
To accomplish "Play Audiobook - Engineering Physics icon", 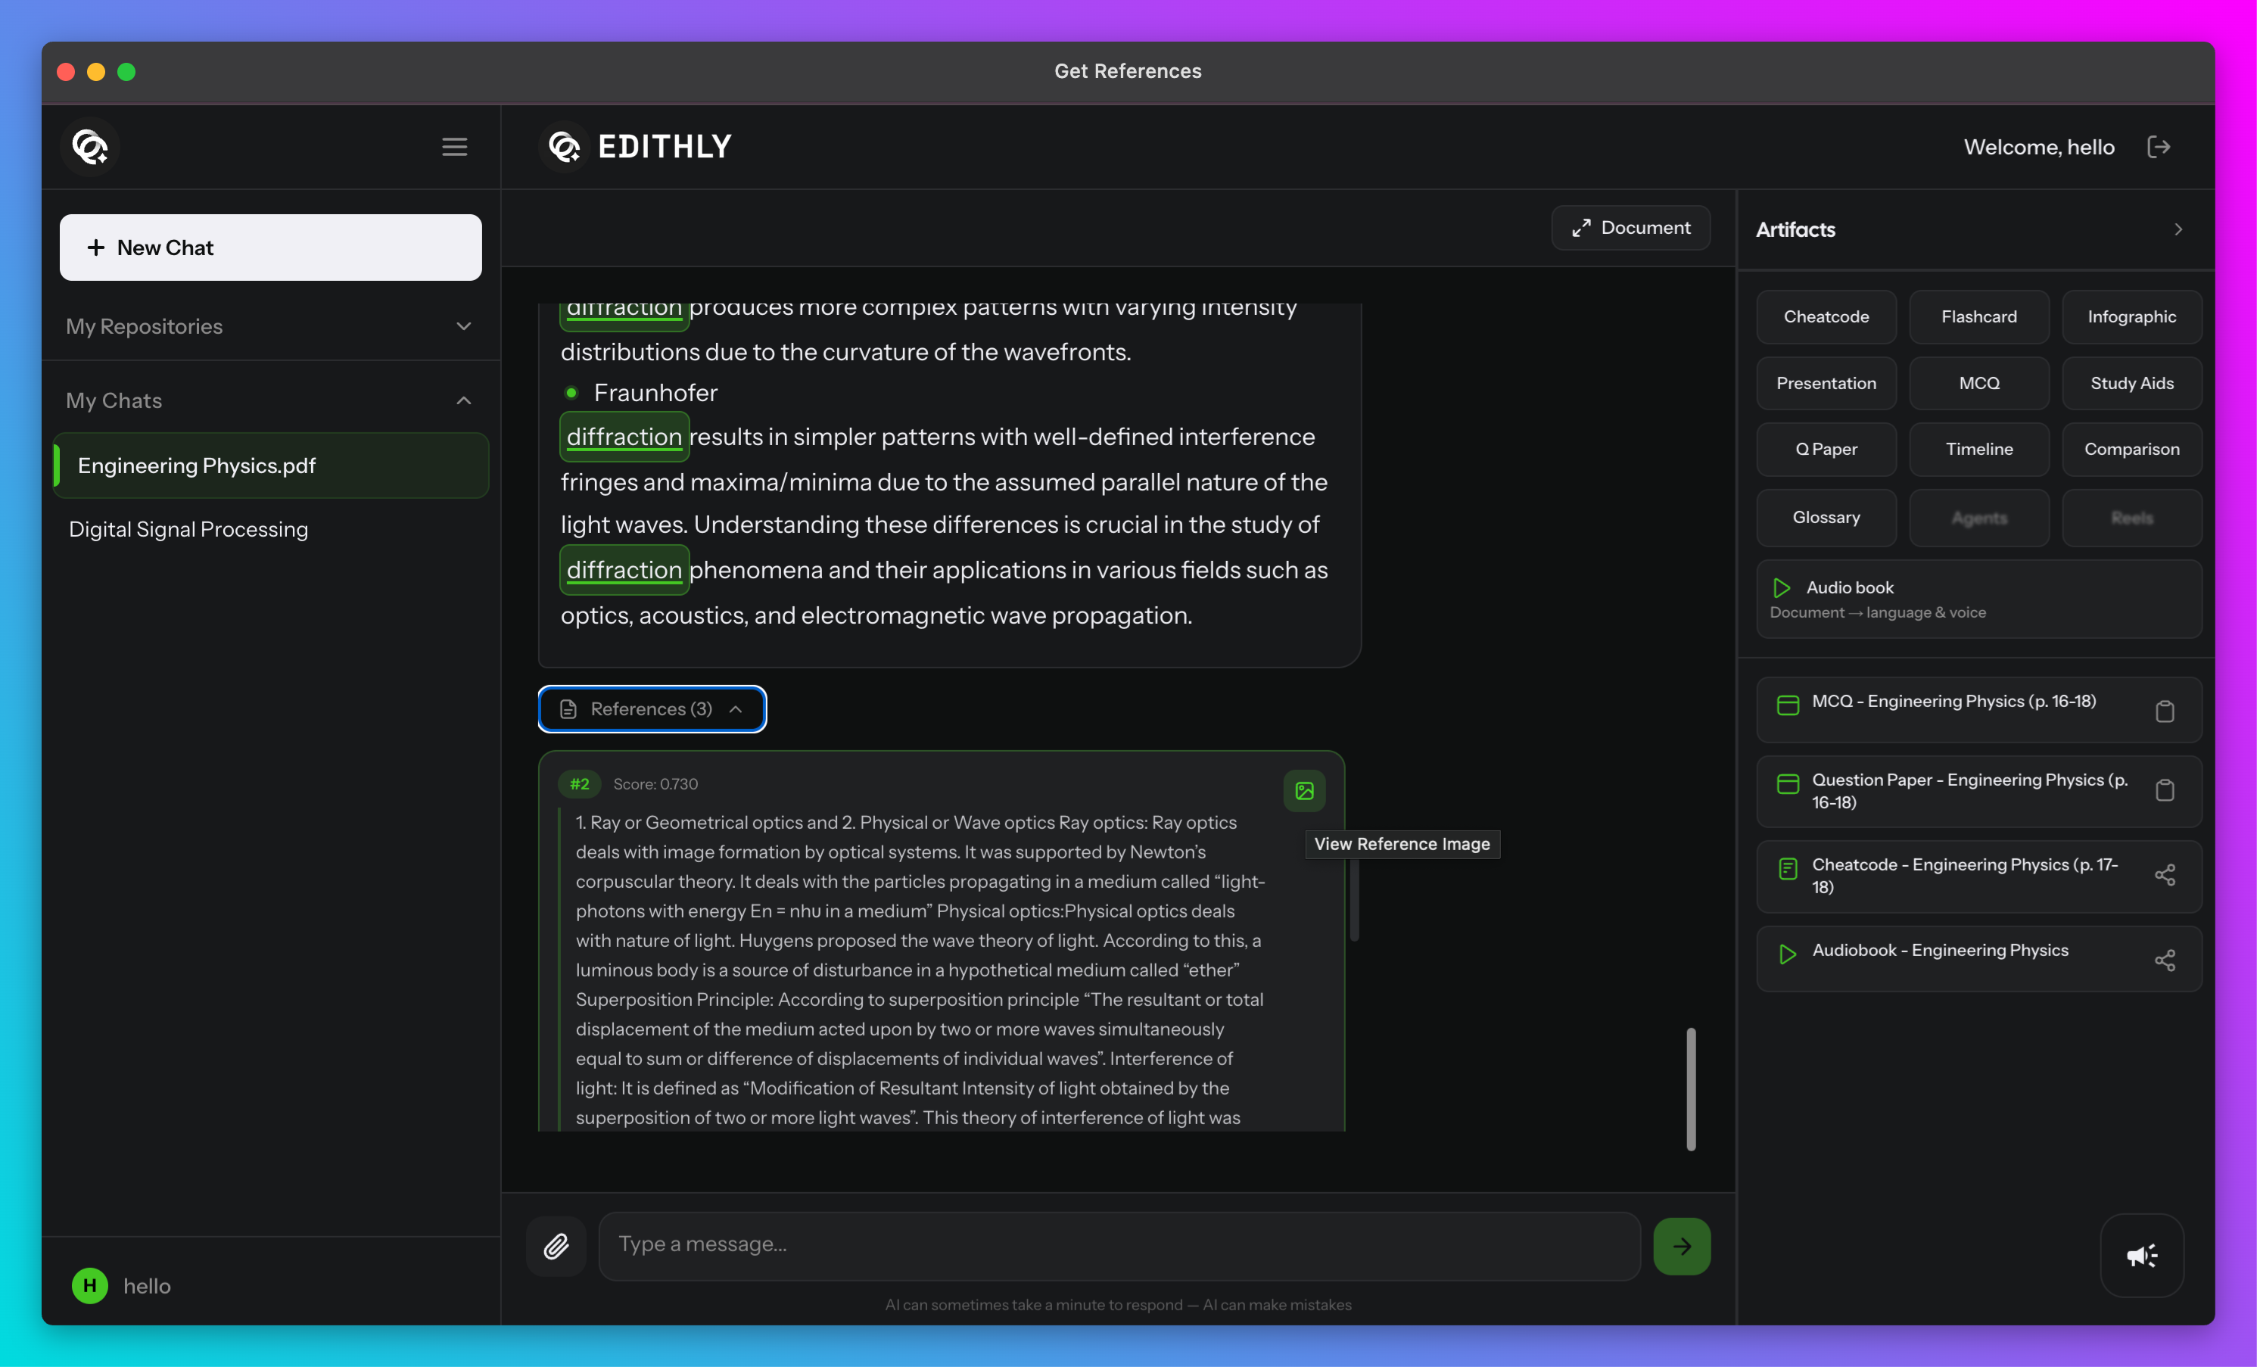I will [1787, 954].
